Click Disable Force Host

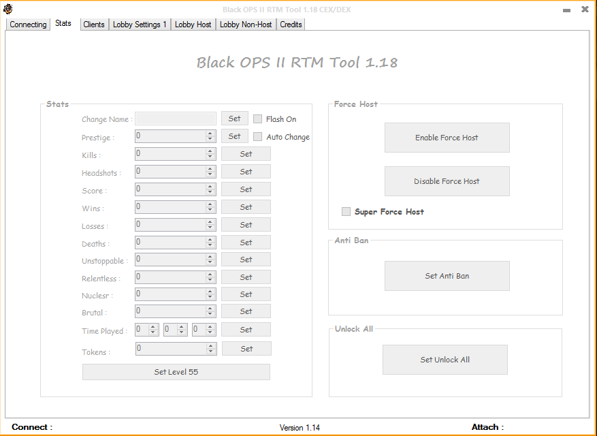(447, 181)
